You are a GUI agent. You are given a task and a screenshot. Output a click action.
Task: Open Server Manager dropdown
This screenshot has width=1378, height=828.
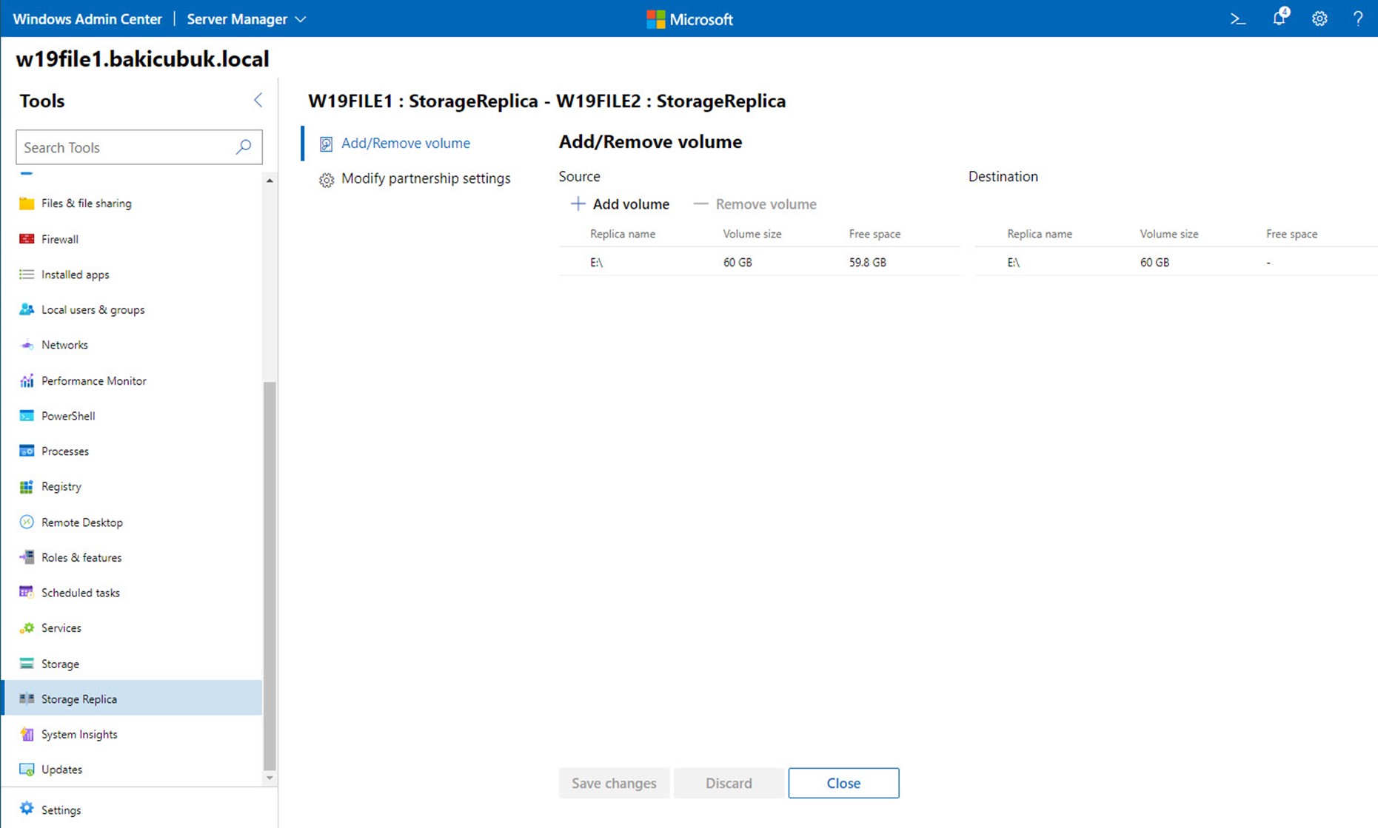click(247, 19)
